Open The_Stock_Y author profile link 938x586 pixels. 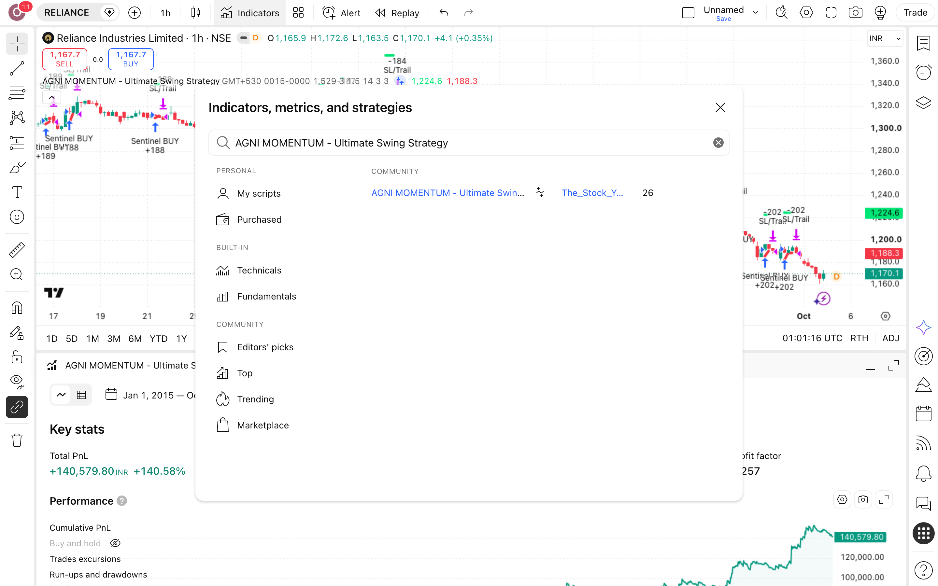coord(592,193)
